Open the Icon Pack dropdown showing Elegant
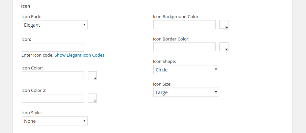Screen dimensions: 306x133 55,25
